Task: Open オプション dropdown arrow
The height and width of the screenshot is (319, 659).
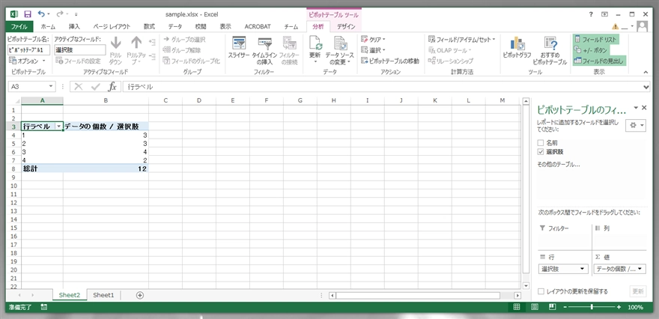Action: pyautogui.click(x=43, y=61)
